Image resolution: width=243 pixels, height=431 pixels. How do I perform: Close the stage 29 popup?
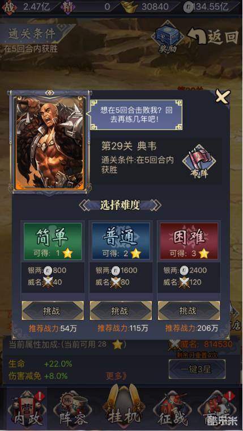[222, 97]
